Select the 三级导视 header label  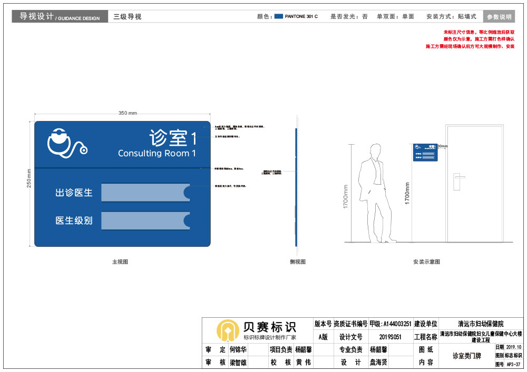[128, 17]
